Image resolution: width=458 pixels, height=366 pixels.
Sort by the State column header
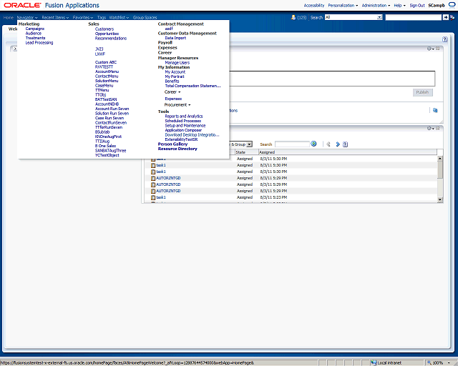[246, 152]
